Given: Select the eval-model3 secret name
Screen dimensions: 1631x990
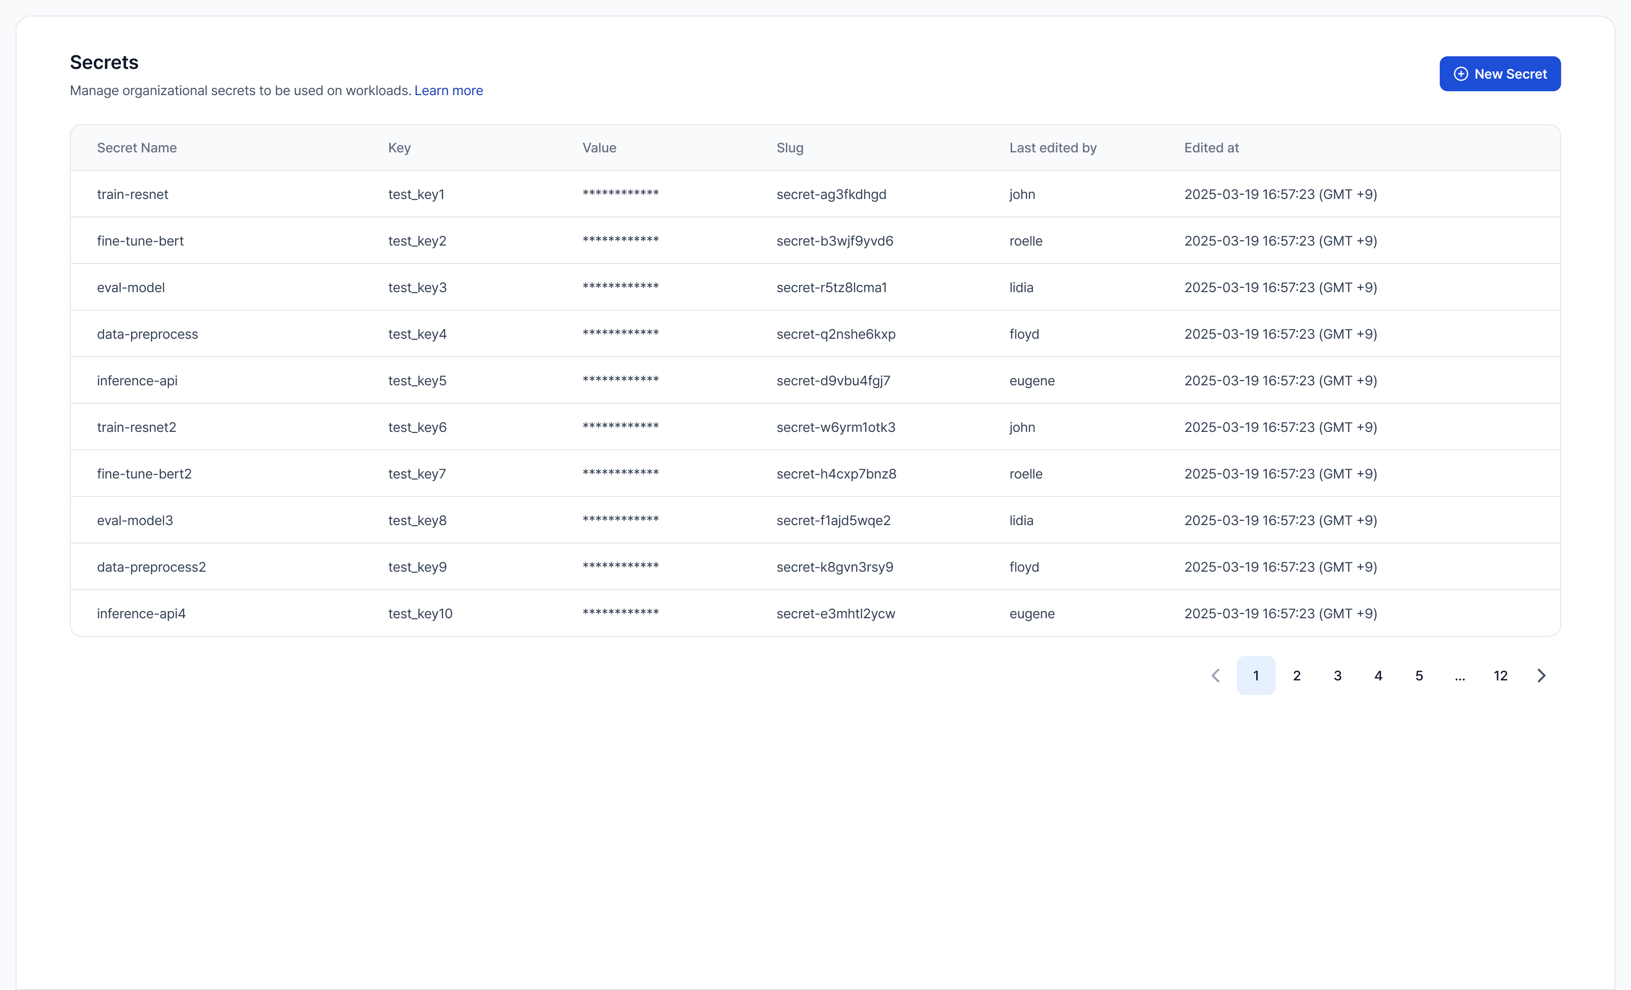Looking at the screenshot, I should click(134, 520).
